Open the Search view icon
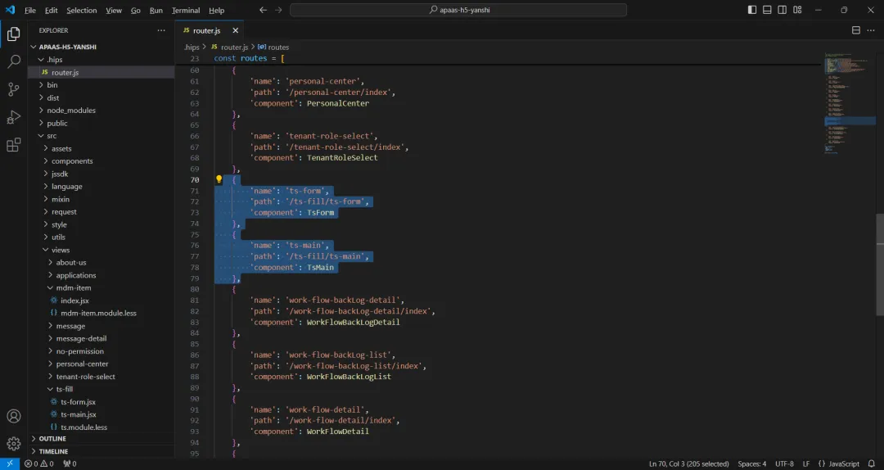884x470 pixels. 14,61
